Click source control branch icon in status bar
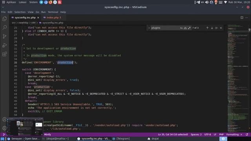 click(4, 135)
